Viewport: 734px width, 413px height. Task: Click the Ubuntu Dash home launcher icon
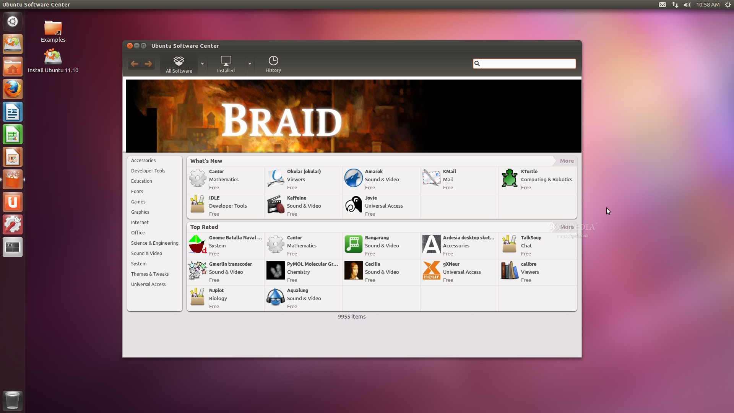coord(13,21)
